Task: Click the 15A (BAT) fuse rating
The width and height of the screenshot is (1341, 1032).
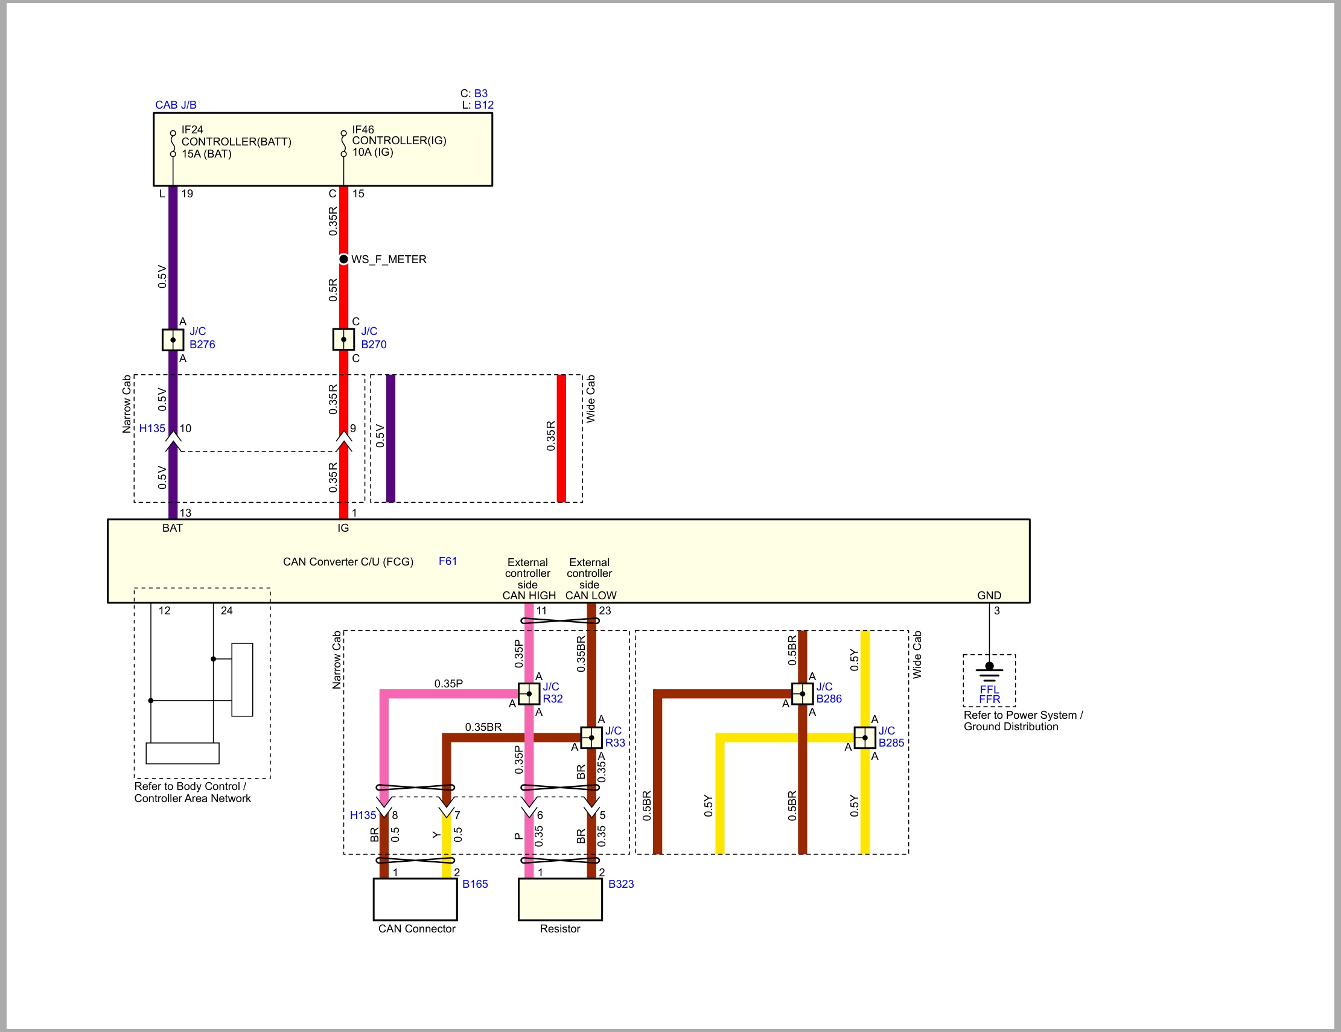Action: point(206,153)
